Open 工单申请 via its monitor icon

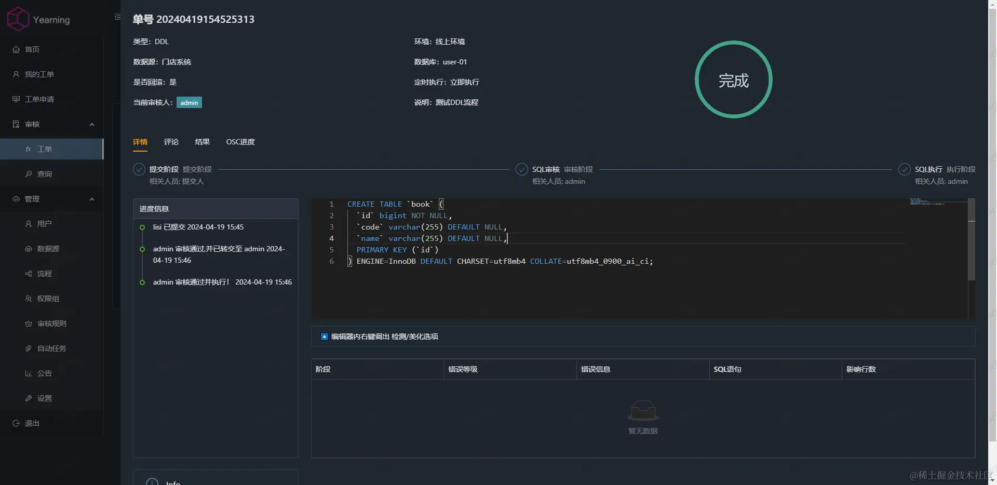[16, 99]
